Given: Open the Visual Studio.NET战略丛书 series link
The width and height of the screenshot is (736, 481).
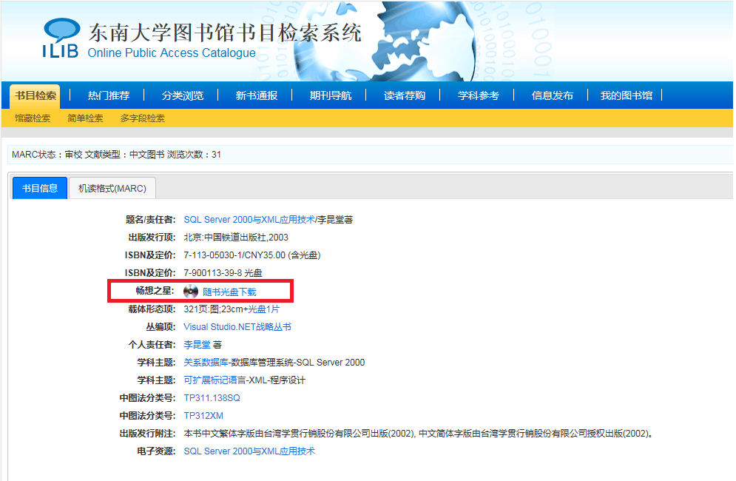Looking at the screenshot, I should [x=237, y=327].
